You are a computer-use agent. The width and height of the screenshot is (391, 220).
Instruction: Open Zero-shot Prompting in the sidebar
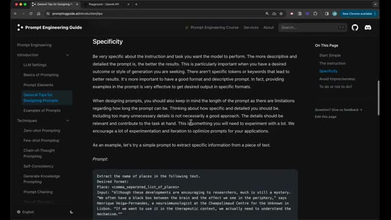pyautogui.click(x=42, y=130)
